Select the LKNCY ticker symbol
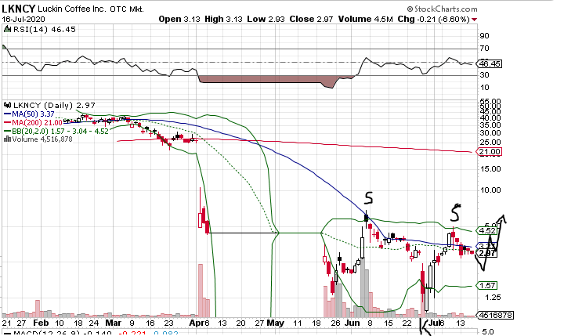The width and height of the screenshot is (564, 336). pos(19,9)
